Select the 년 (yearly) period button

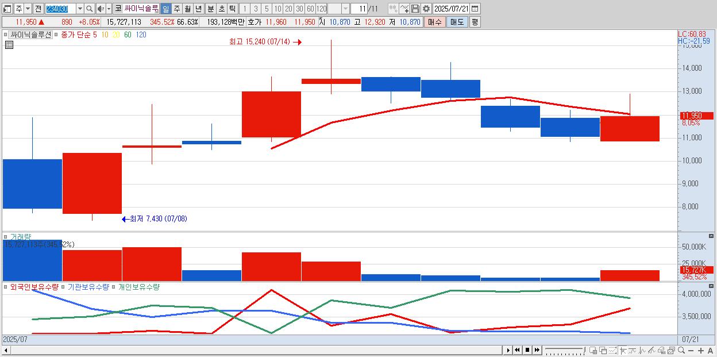198,9
